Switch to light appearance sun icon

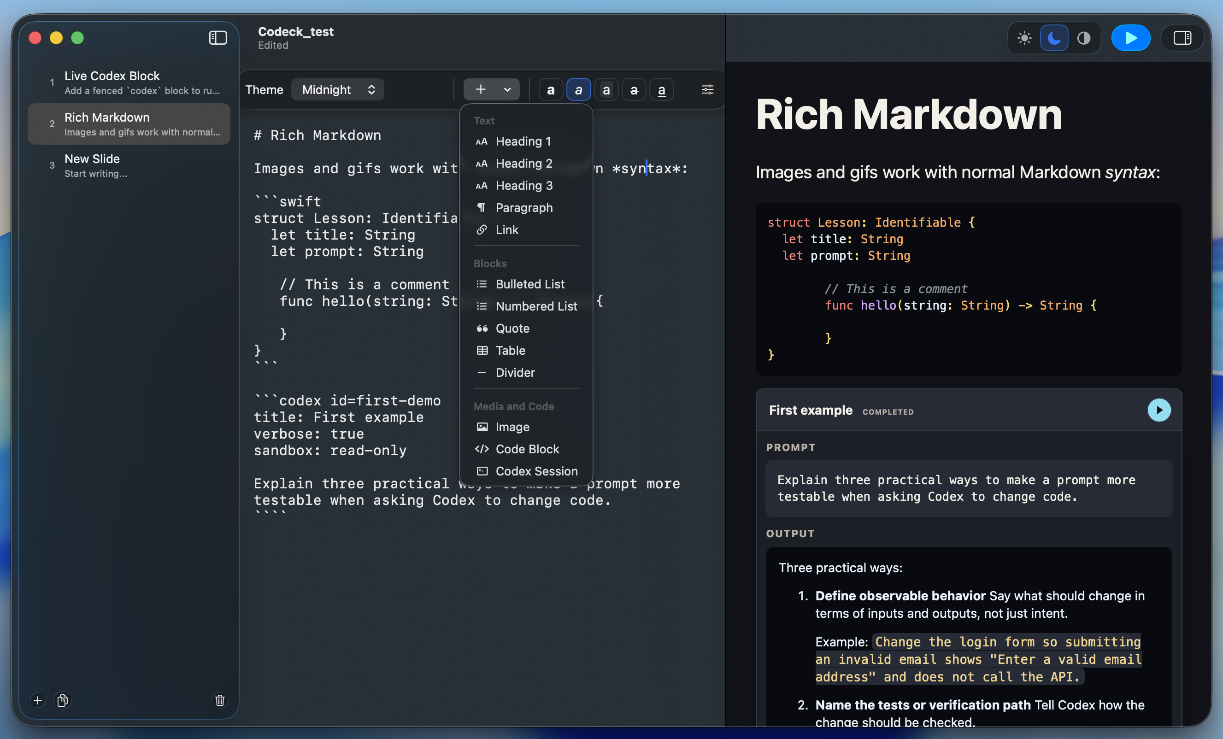1024,38
